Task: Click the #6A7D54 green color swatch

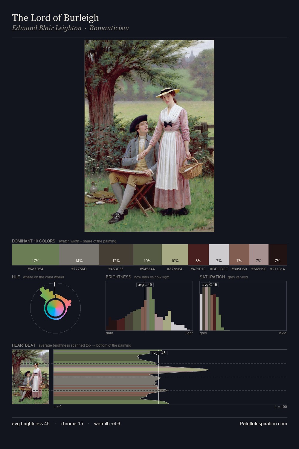Action: point(36,255)
